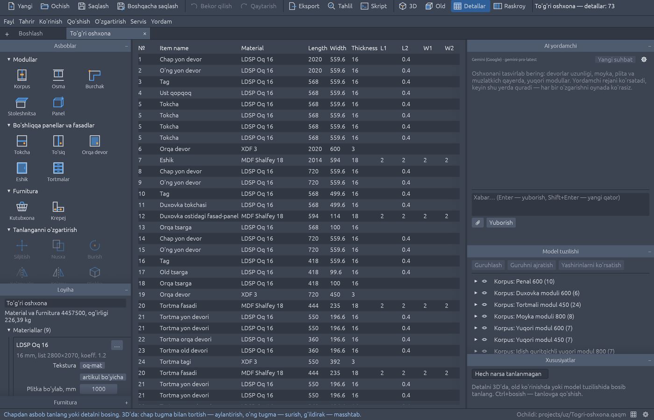Pick the Panel tool
The image size is (654, 420).
(x=58, y=106)
